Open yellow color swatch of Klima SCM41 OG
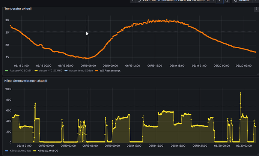Screen dimensions: 259x156 35,151
